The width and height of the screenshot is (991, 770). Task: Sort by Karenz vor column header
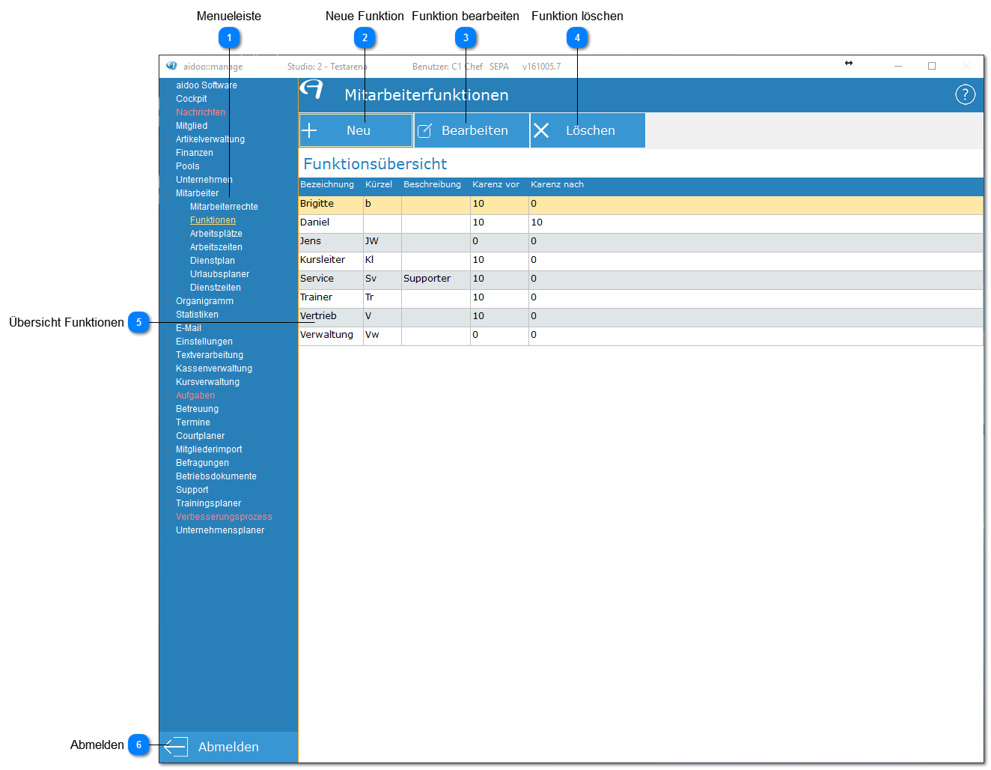point(495,184)
